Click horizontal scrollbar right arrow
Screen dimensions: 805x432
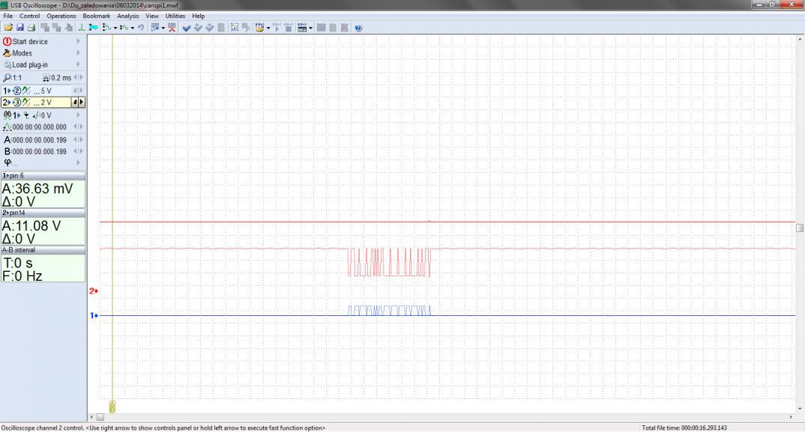(791, 417)
